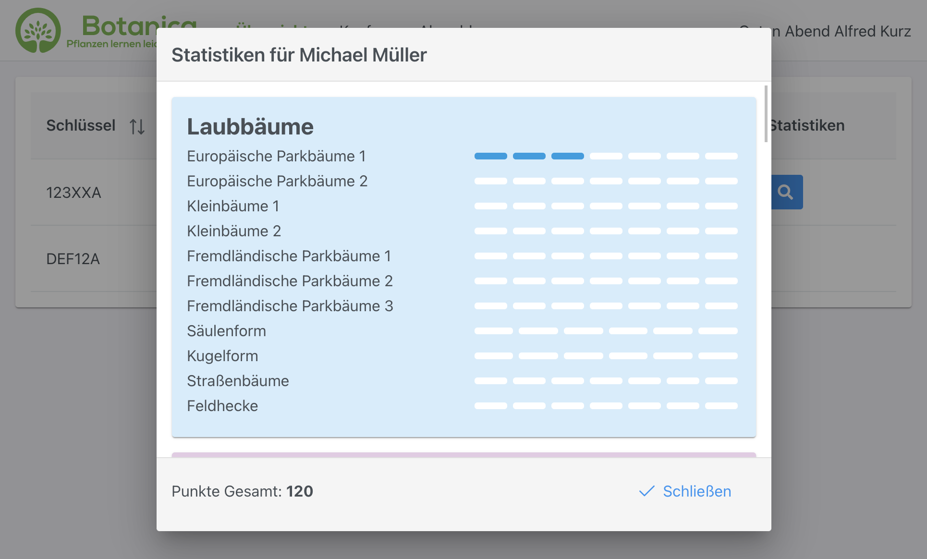Viewport: 927px width, 559px height.
Task: Click the blue magnifier statistics button
Action: (787, 192)
